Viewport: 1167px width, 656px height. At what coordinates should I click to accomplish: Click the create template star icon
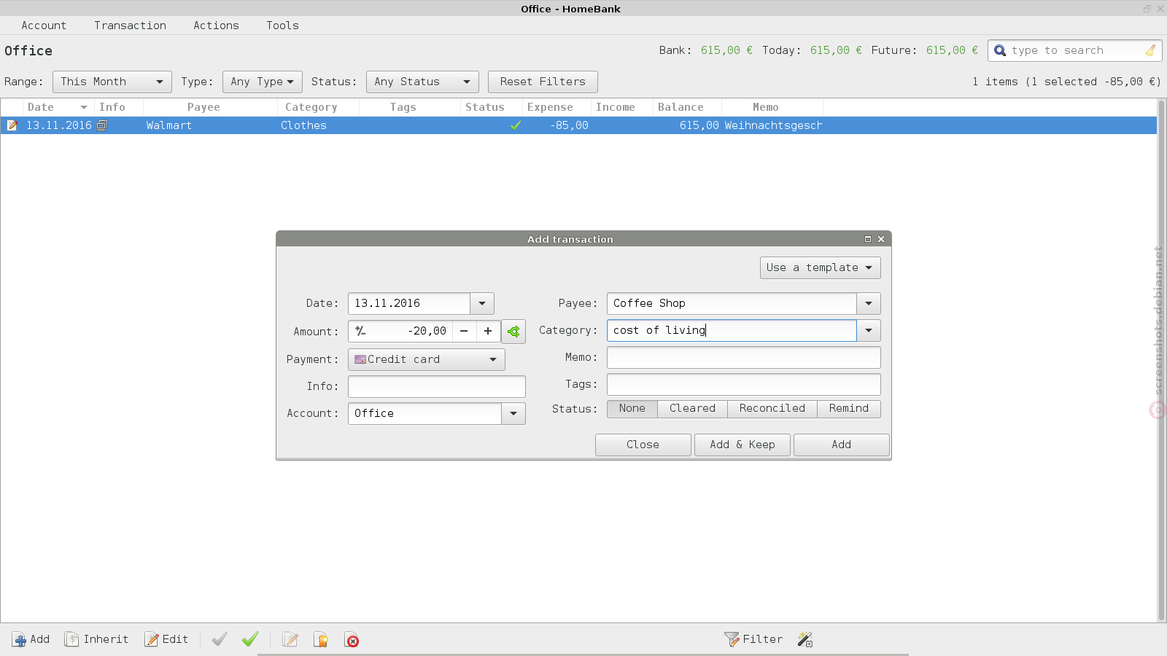[x=321, y=639]
